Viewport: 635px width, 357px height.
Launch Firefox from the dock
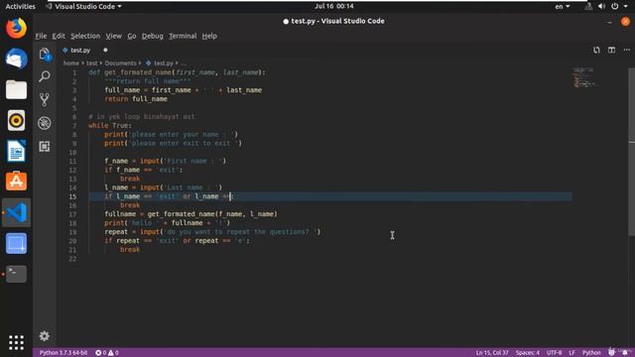16,29
